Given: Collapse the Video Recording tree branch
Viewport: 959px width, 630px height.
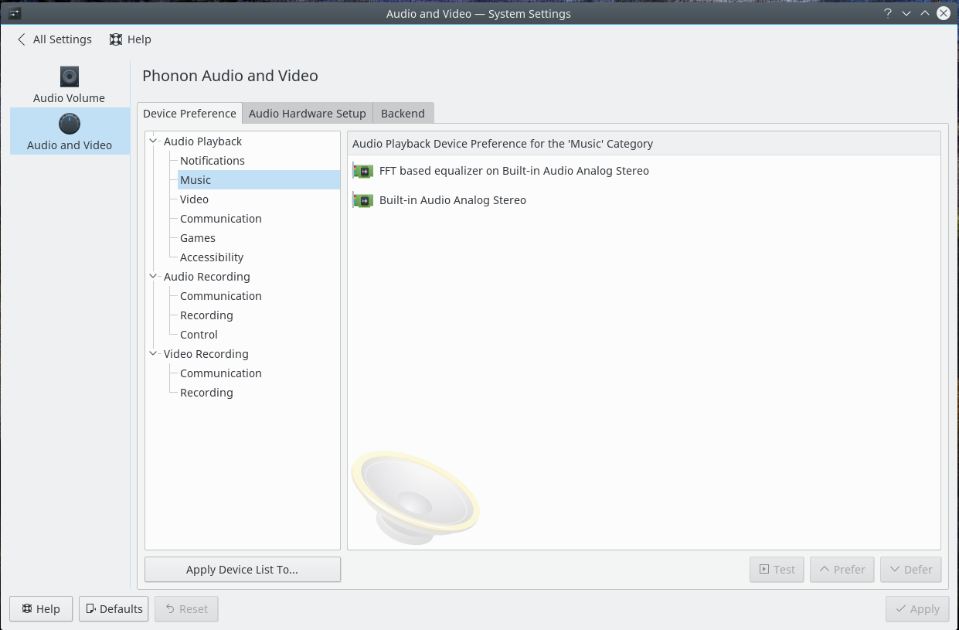Looking at the screenshot, I should (153, 354).
